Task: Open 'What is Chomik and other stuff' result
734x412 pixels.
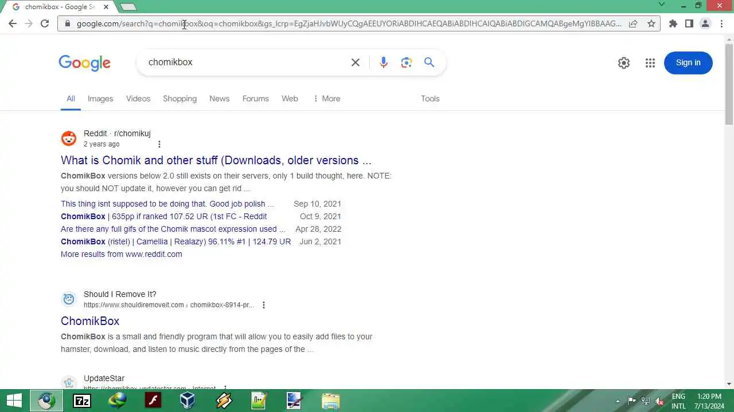Action: click(216, 160)
